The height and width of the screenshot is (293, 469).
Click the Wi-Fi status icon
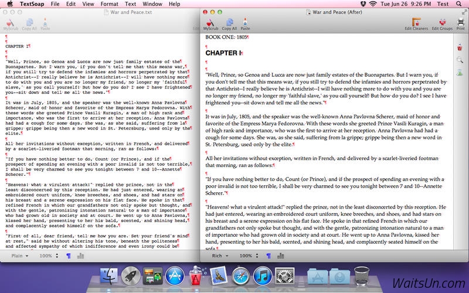tap(373, 4)
